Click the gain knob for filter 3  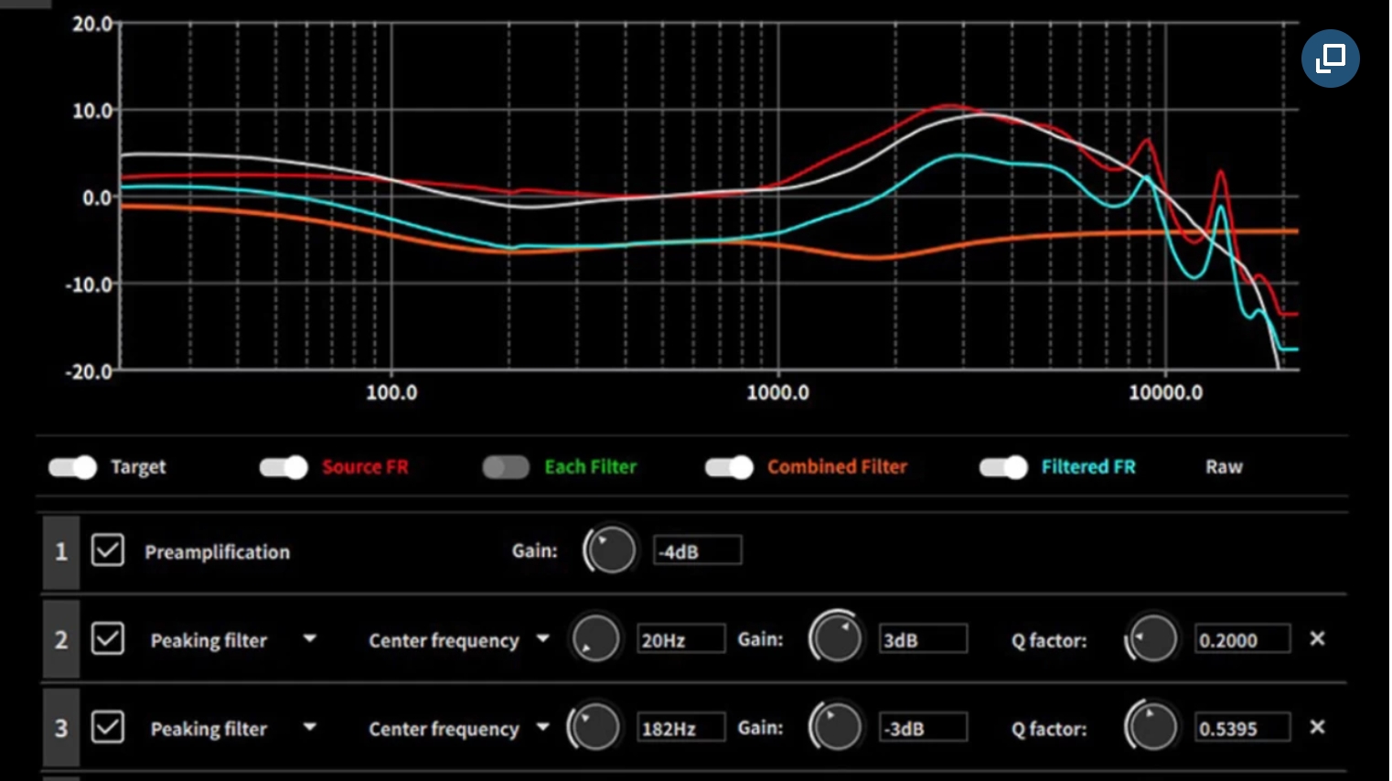coord(836,728)
